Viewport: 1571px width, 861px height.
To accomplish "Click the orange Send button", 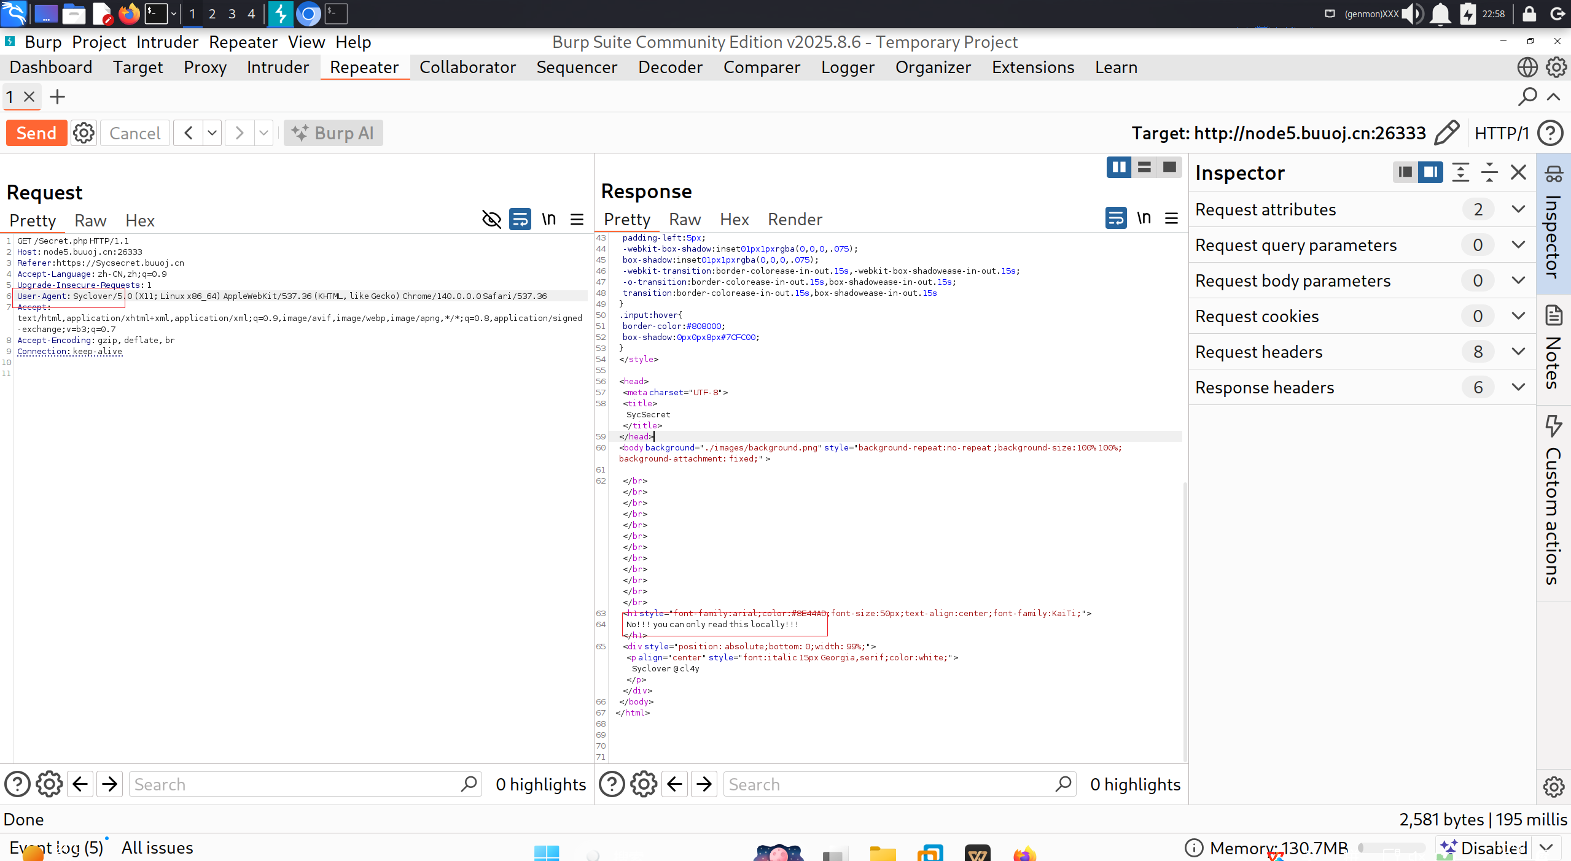I will [x=36, y=133].
